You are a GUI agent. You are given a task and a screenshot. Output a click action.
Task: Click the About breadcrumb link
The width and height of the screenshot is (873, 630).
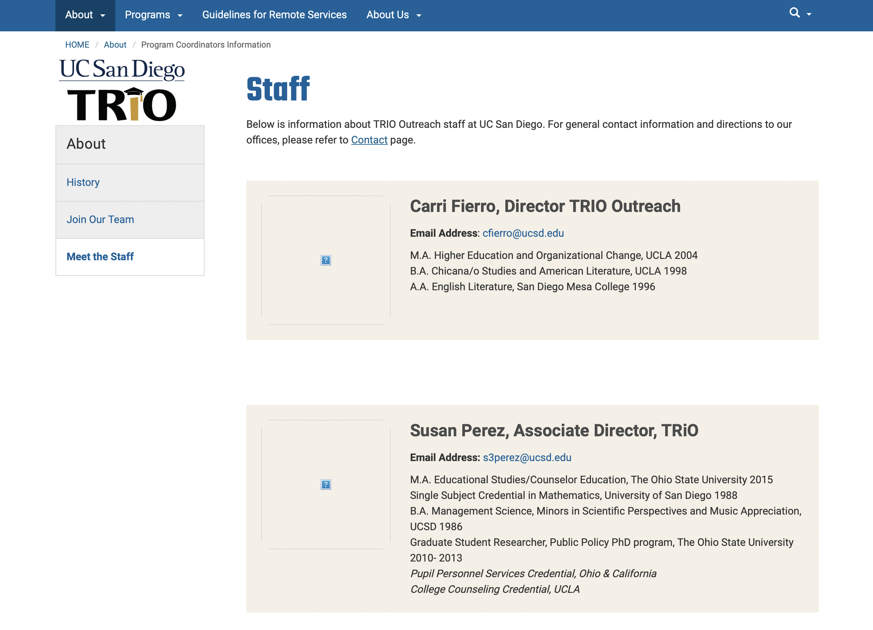pos(115,45)
